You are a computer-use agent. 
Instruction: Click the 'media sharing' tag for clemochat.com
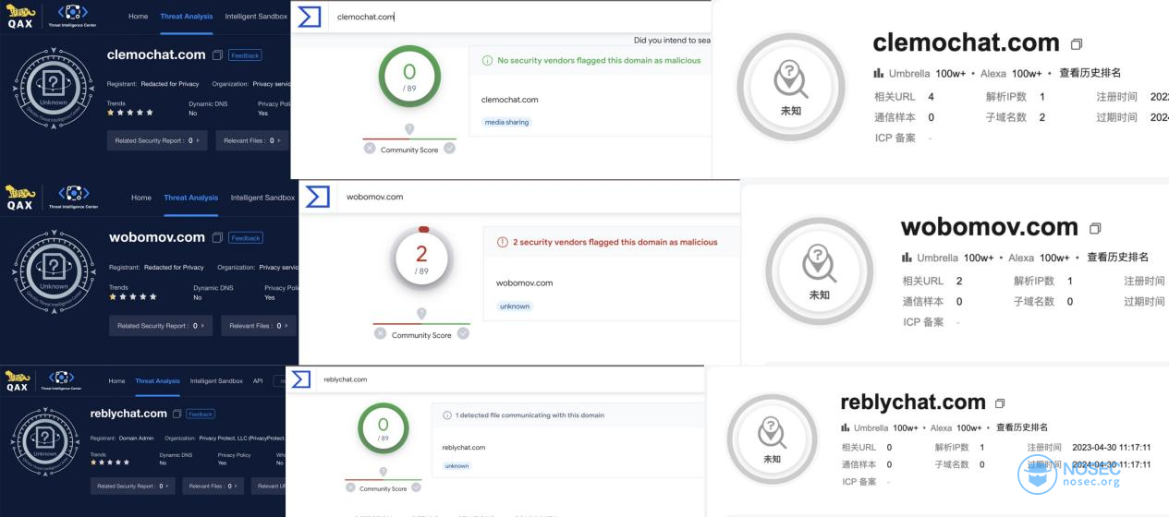(x=506, y=122)
